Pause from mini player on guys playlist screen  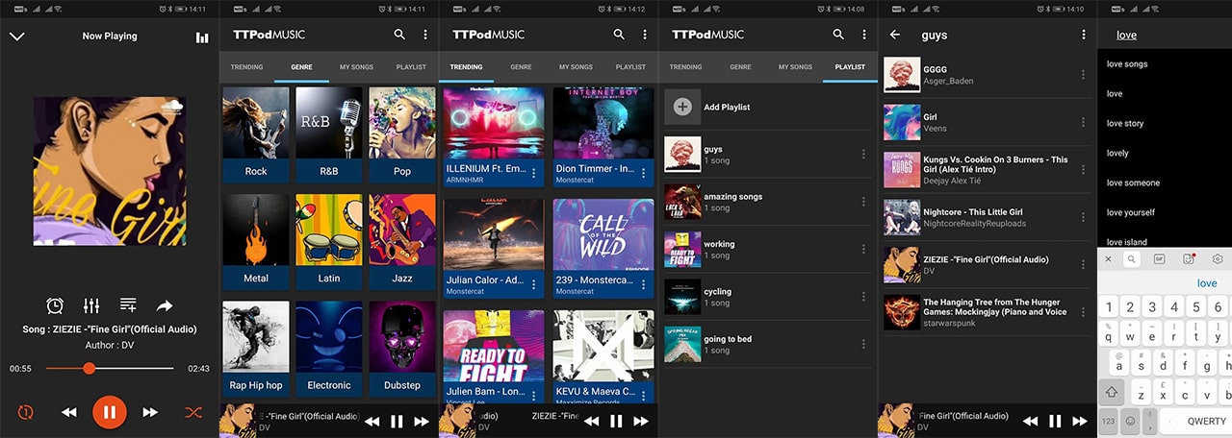(x=1055, y=421)
